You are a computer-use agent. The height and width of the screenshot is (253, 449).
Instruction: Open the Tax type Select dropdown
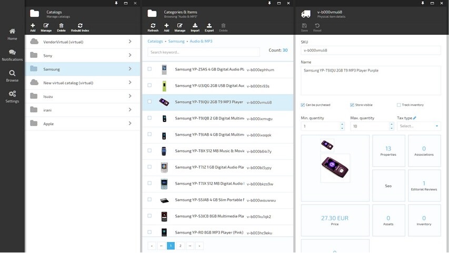[x=418, y=126]
